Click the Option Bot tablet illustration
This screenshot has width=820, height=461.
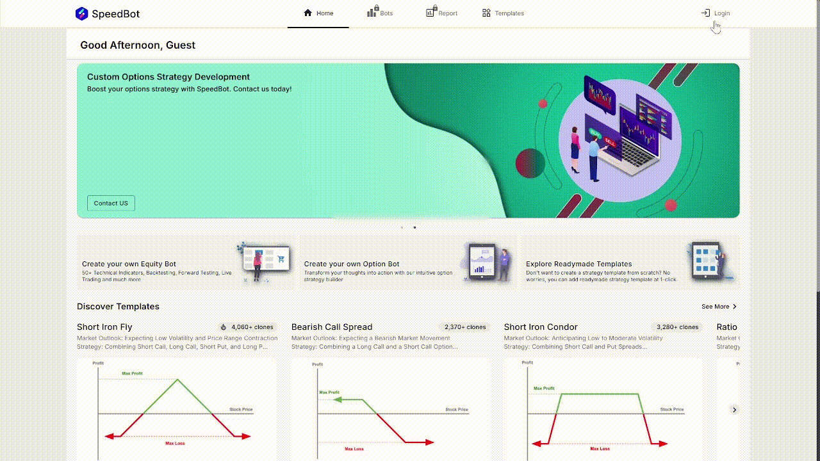(x=487, y=262)
